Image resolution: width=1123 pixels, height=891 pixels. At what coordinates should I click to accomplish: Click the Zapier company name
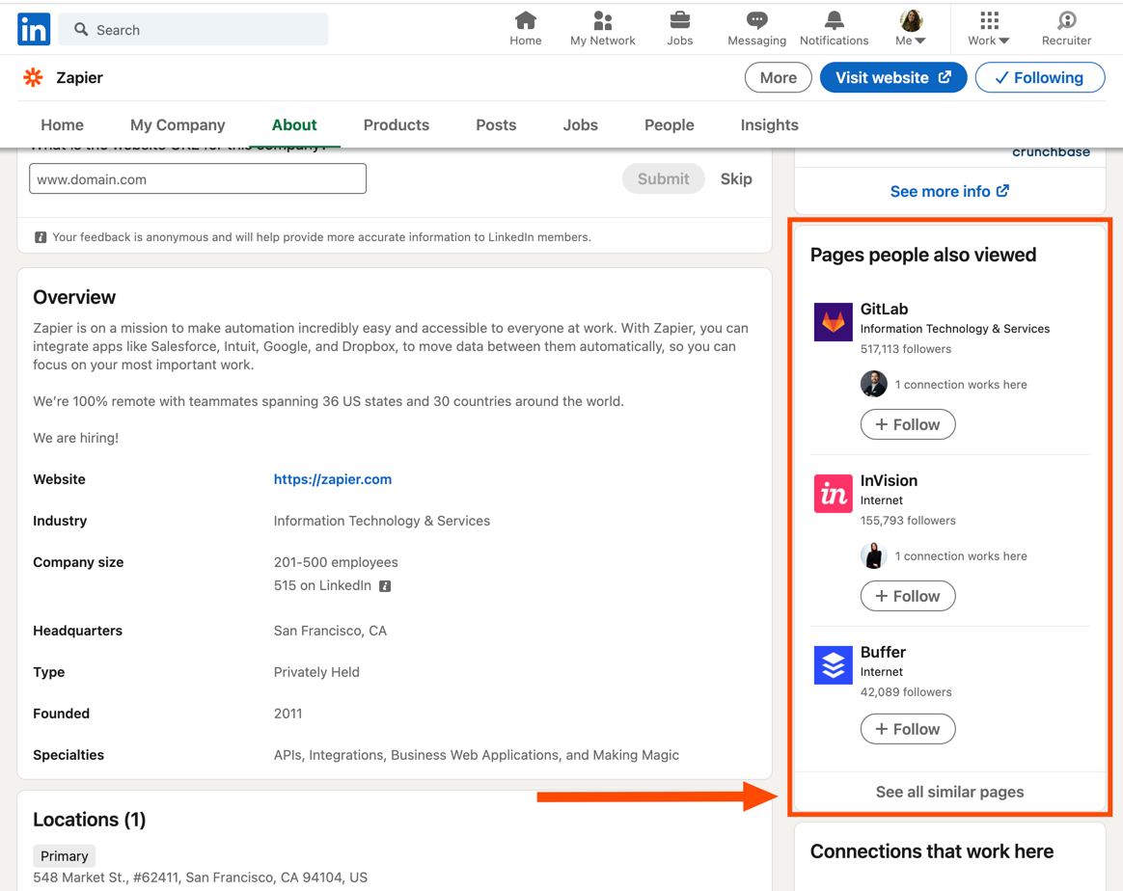[79, 77]
